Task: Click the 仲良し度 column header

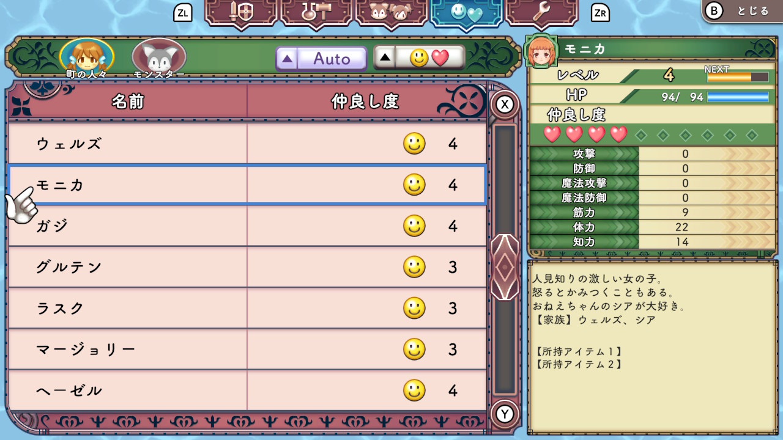Action: pos(365,101)
